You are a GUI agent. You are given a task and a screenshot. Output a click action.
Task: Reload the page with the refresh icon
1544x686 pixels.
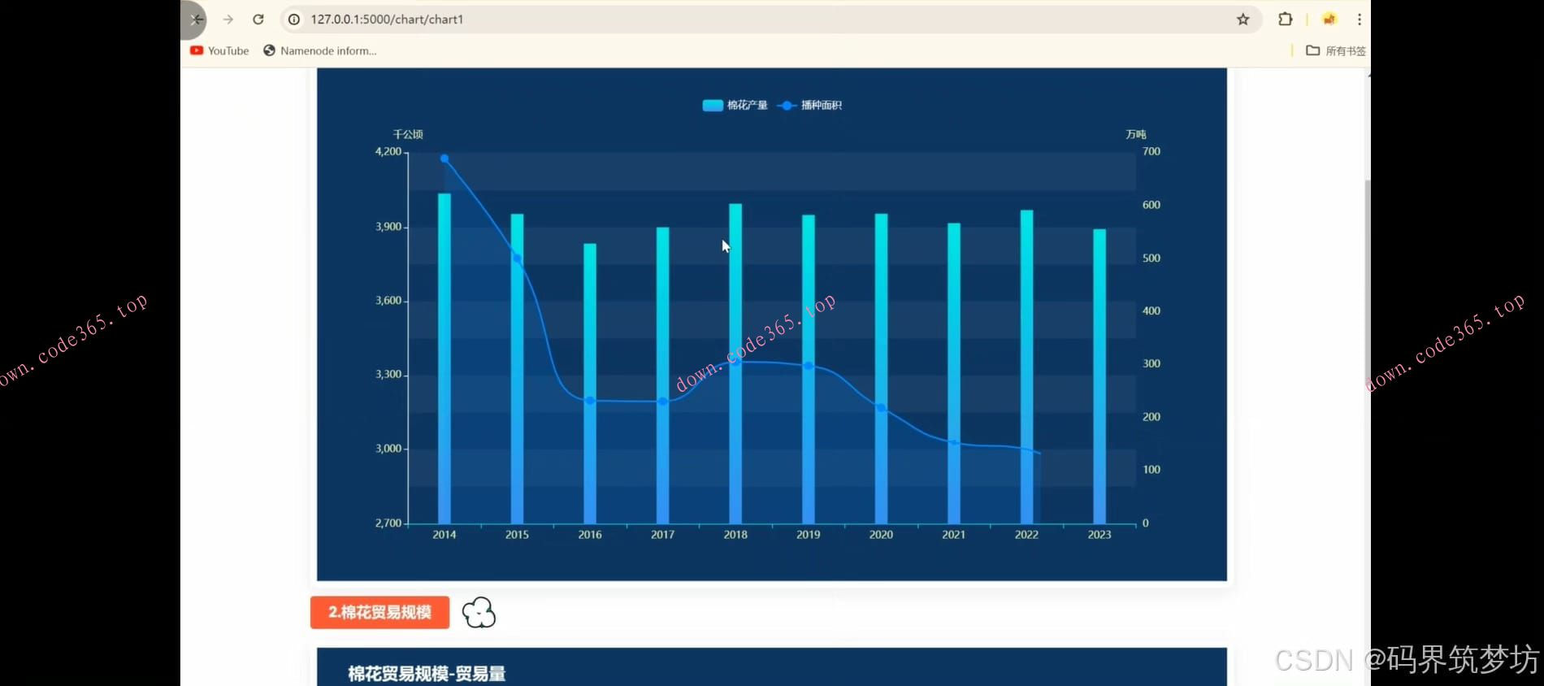click(x=258, y=20)
